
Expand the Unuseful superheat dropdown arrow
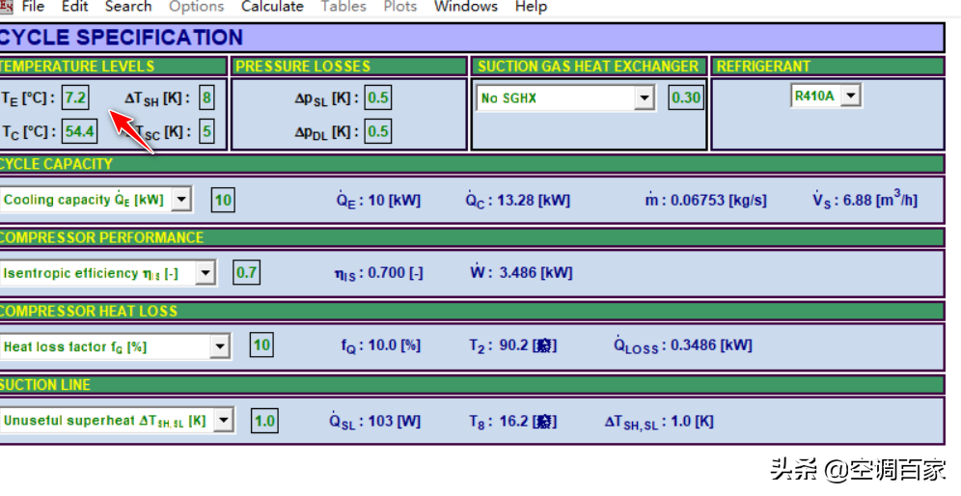[224, 421]
